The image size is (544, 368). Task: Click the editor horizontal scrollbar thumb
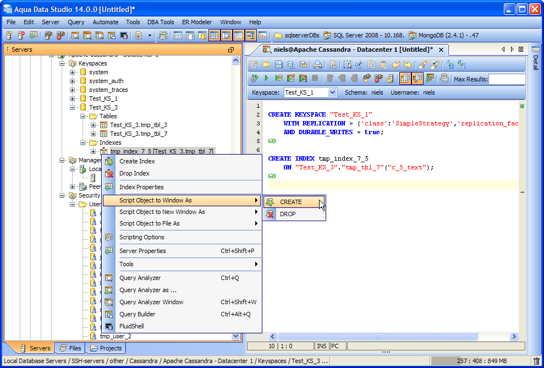coord(377,337)
